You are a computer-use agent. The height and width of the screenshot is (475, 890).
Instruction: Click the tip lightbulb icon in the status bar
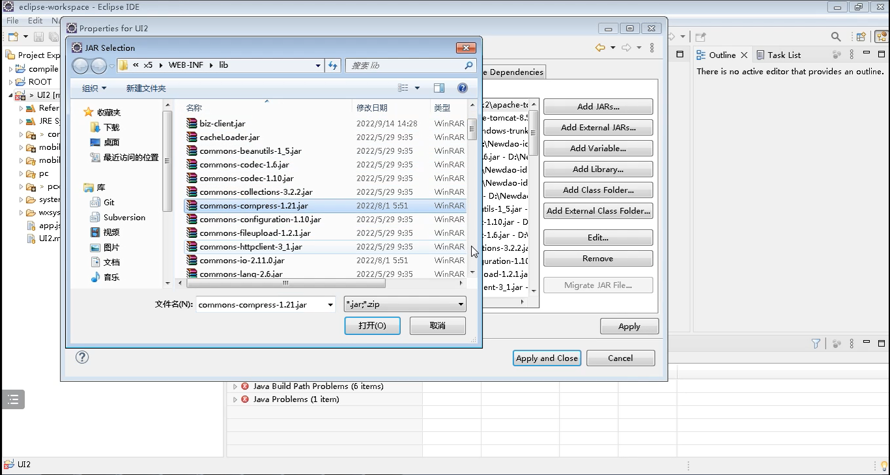coord(884,465)
